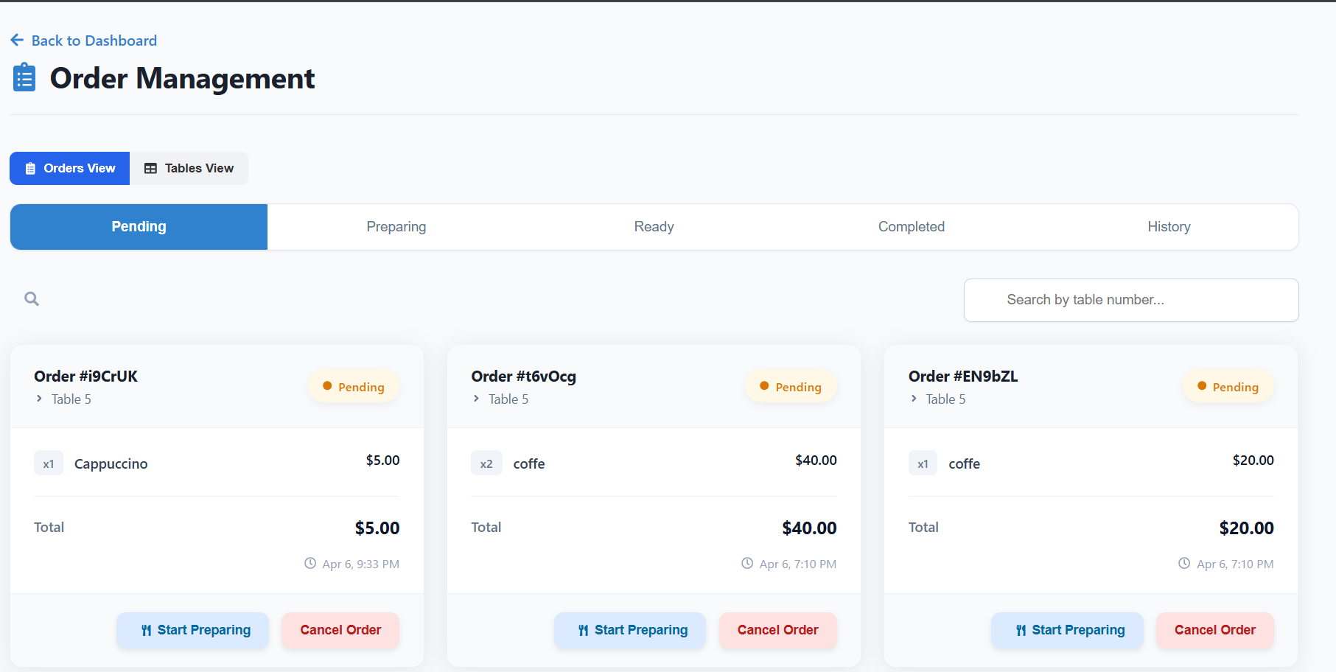Expand Table 5 details on order #EN9bZL
Viewport: 1336px width, 672px height.
[913, 399]
